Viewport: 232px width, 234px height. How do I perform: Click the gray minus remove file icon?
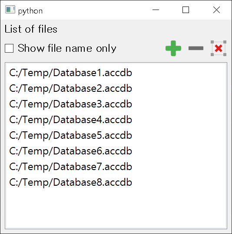tap(196, 48)
